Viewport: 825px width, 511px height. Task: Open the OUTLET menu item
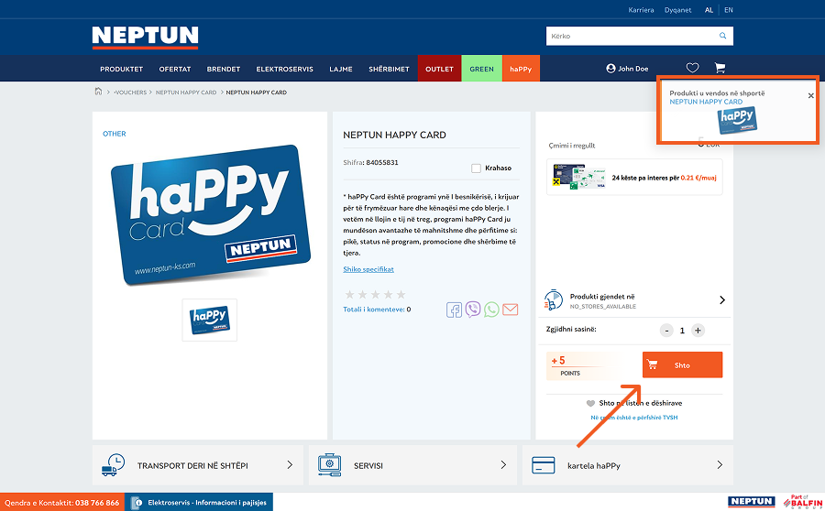pos(439,69)
